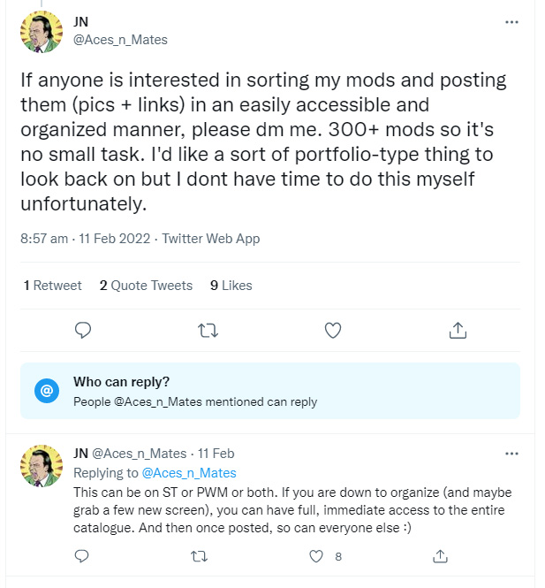The height and width of the screenshot is (588, 545).
Task: Open JN's profile picture on main tweet
Action: [x=40, y=31]
